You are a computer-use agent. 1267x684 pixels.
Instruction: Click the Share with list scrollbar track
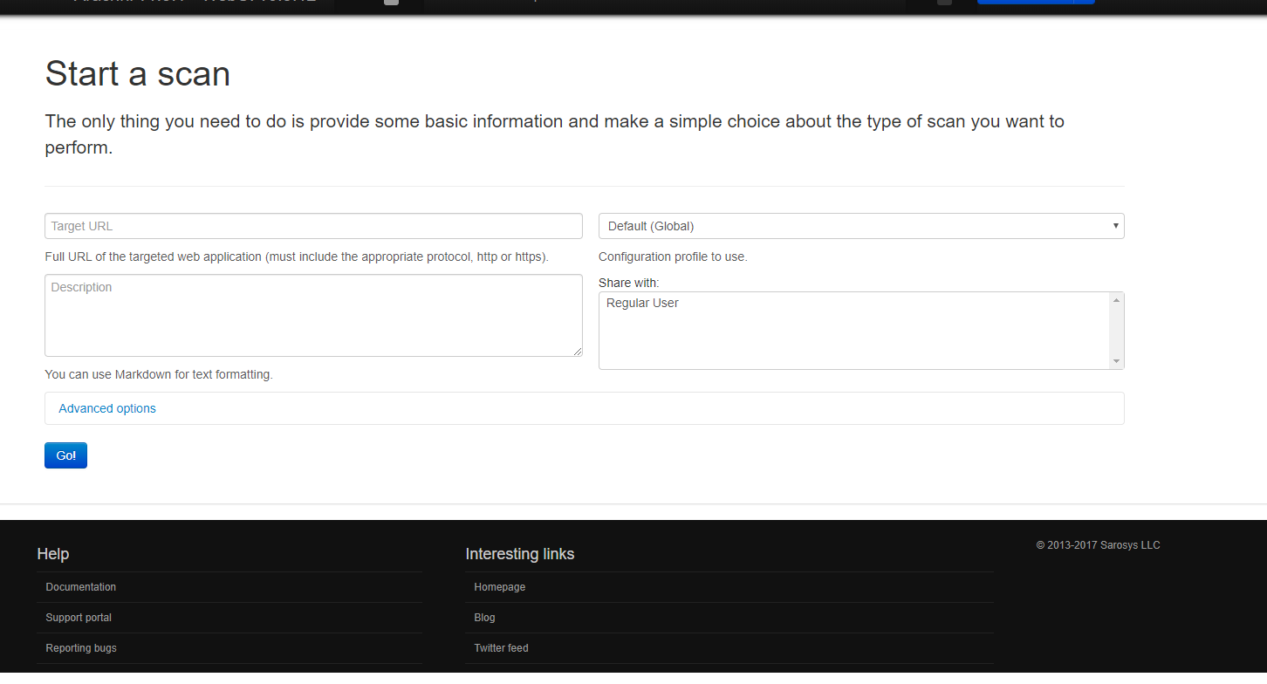point(1115,332)
